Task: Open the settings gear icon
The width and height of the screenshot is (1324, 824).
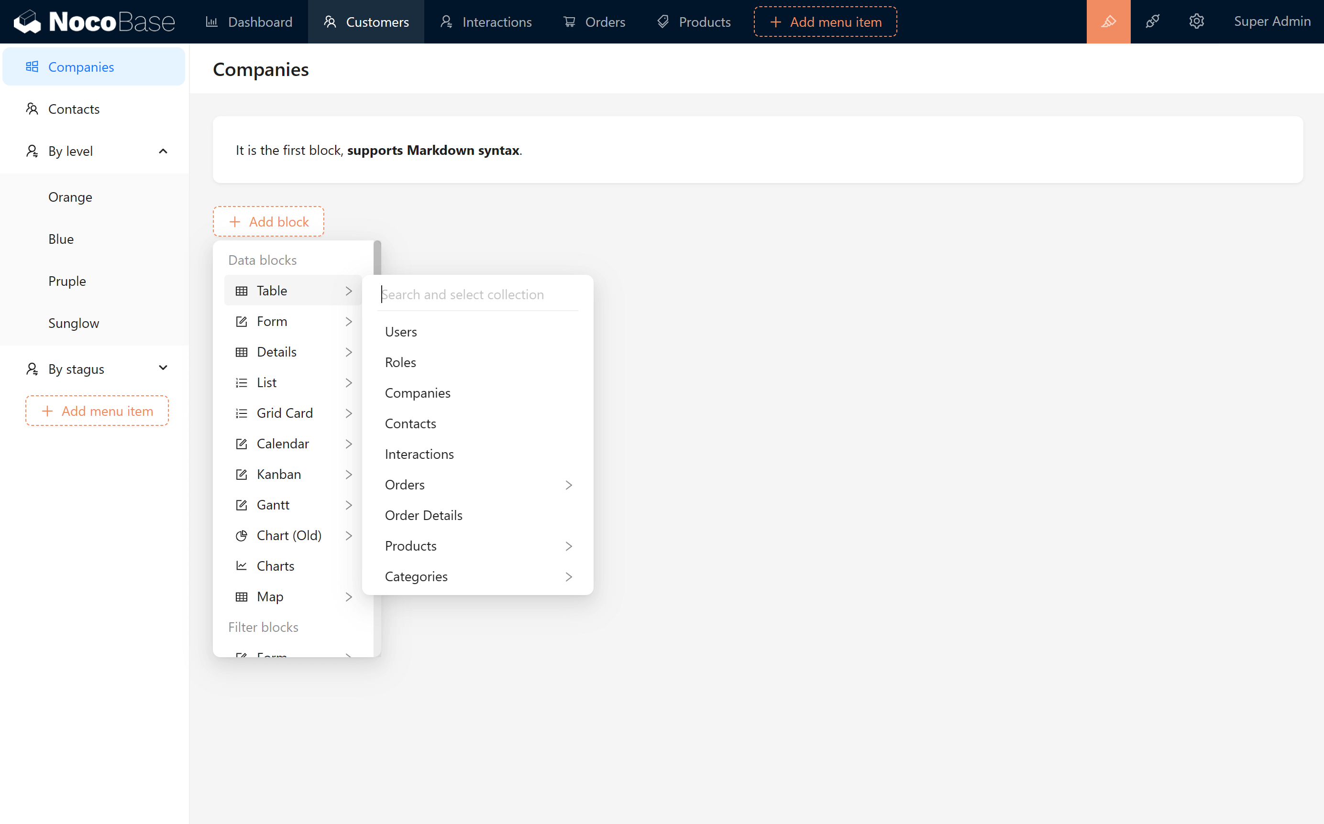Action: [x=1196, y=22]
